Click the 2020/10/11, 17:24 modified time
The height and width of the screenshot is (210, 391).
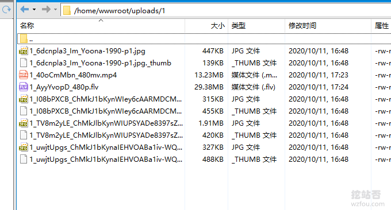(319, 87)
